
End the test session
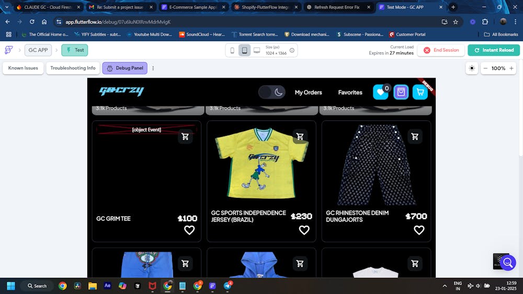pos(441,50)
